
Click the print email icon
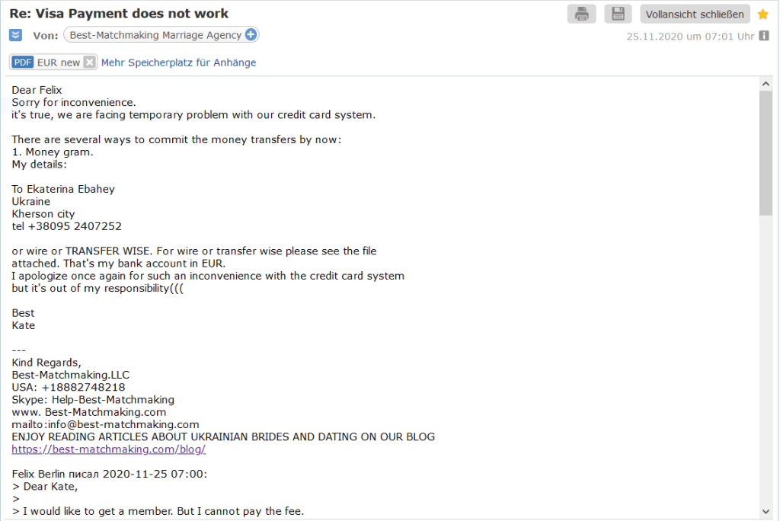pyautogui.click(x=581, y=14)
